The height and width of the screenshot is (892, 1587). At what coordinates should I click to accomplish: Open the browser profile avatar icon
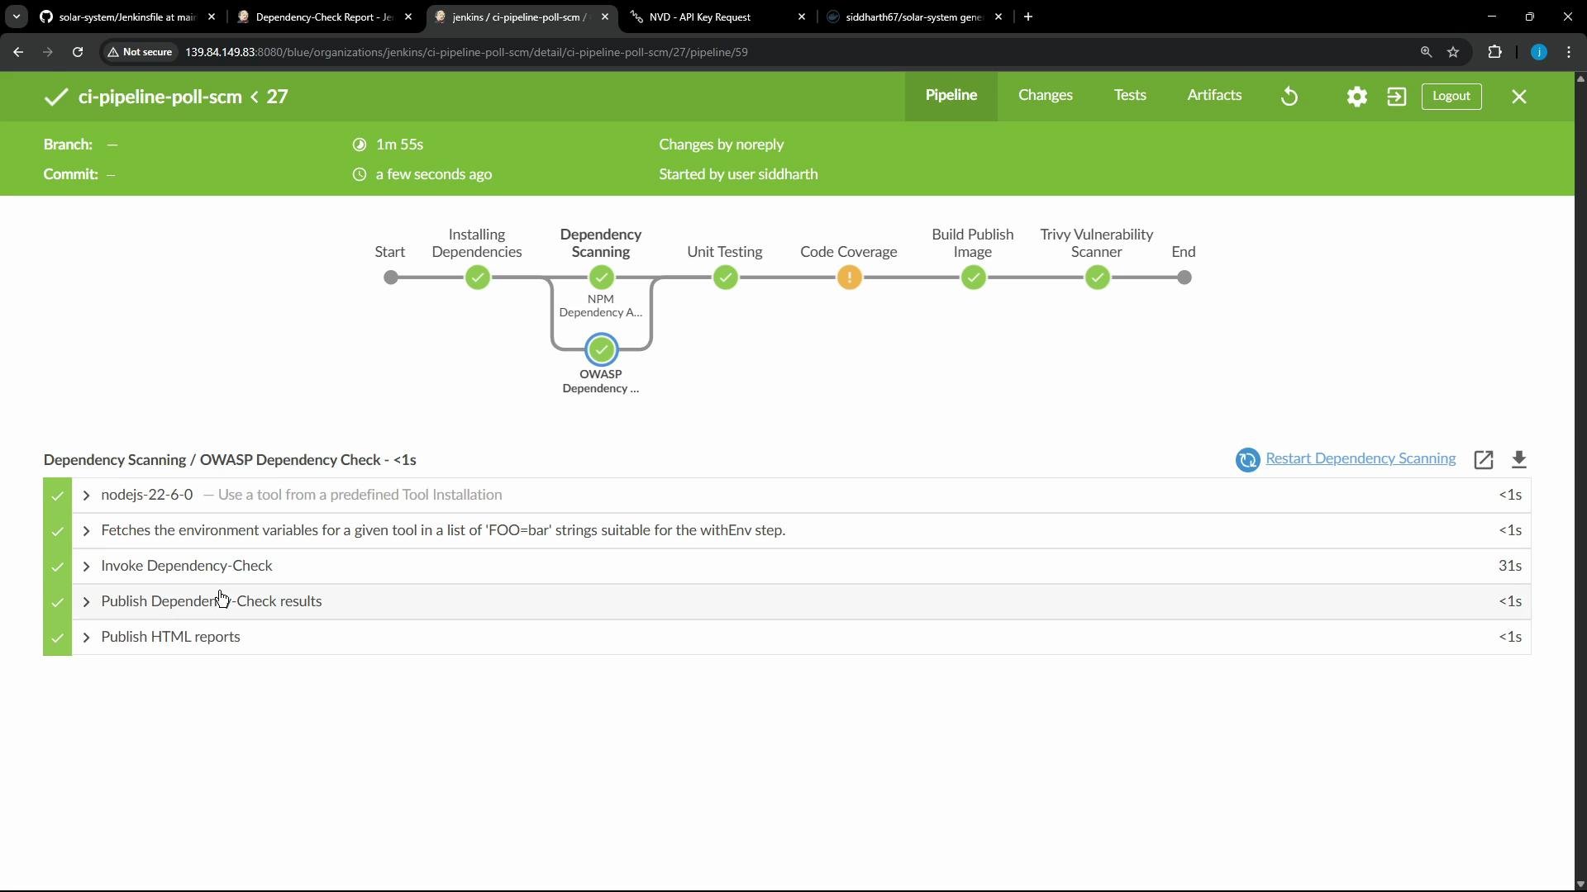(1539, 52)
